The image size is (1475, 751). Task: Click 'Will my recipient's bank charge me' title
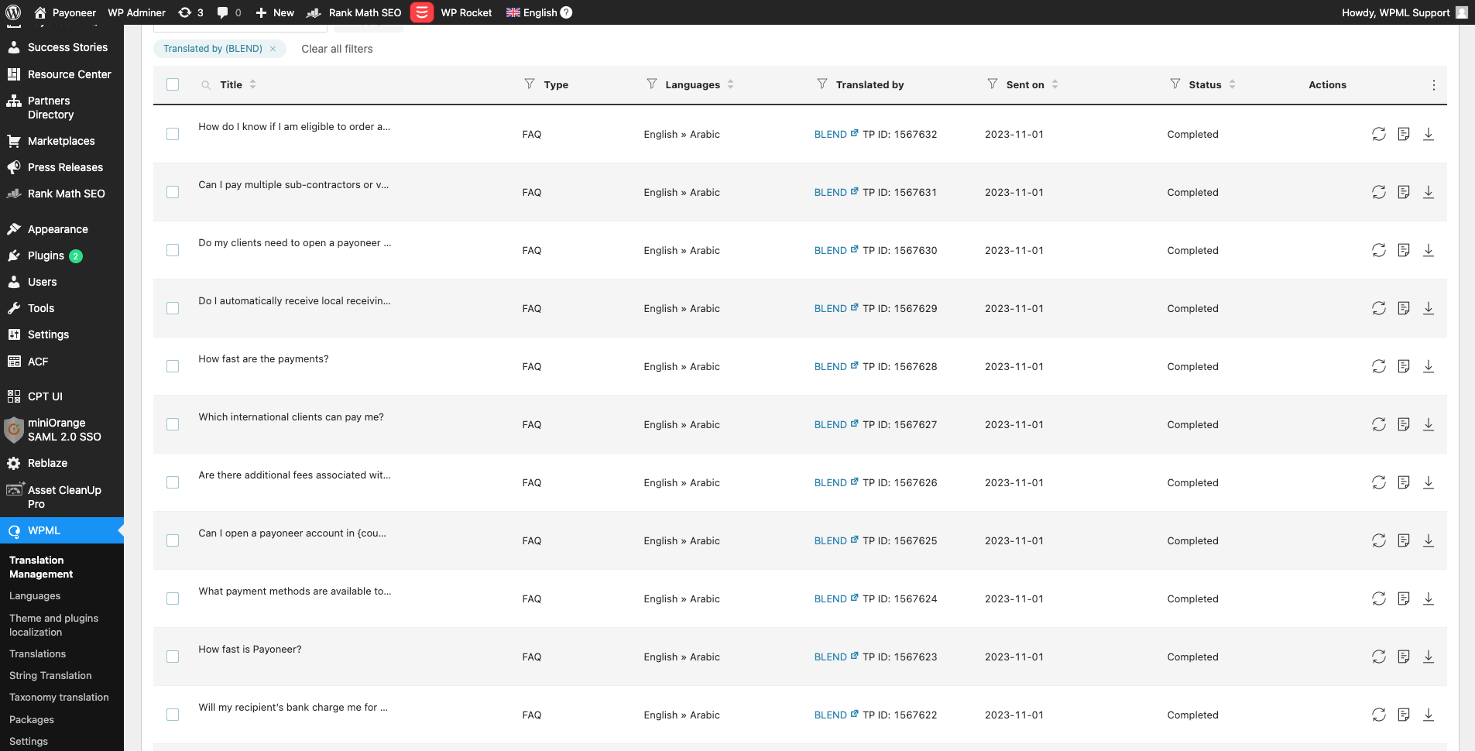point(293,707)
